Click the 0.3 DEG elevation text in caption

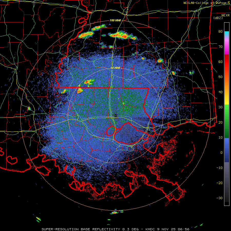131,229
